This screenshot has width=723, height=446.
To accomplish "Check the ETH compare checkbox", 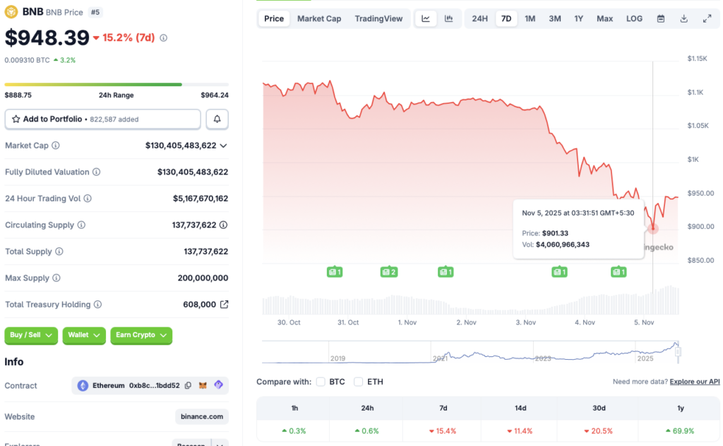I will 358,381.
